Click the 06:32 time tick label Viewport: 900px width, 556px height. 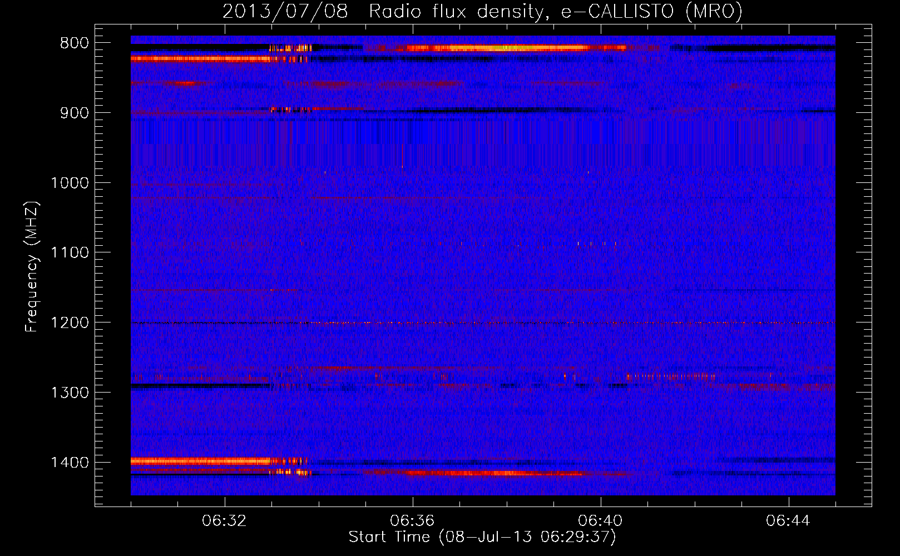224,521
